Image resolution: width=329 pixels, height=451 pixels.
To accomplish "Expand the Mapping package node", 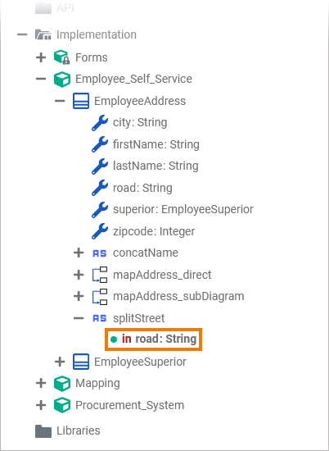I will pyautogui.click(x=41, y=383).
